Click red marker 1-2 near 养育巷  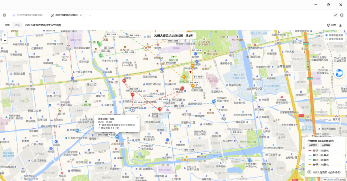click(124, 81)
